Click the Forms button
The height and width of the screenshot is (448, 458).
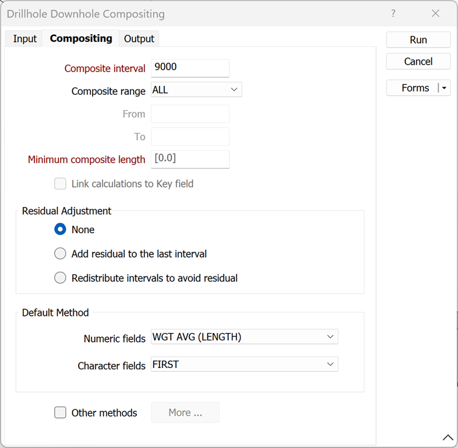click(x=415, y=88)
